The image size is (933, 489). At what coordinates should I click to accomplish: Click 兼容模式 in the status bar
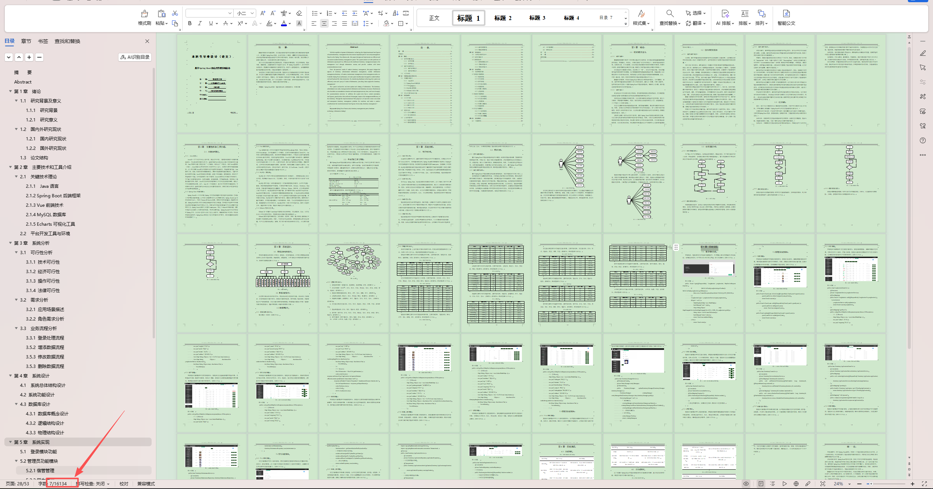[146, 484]
